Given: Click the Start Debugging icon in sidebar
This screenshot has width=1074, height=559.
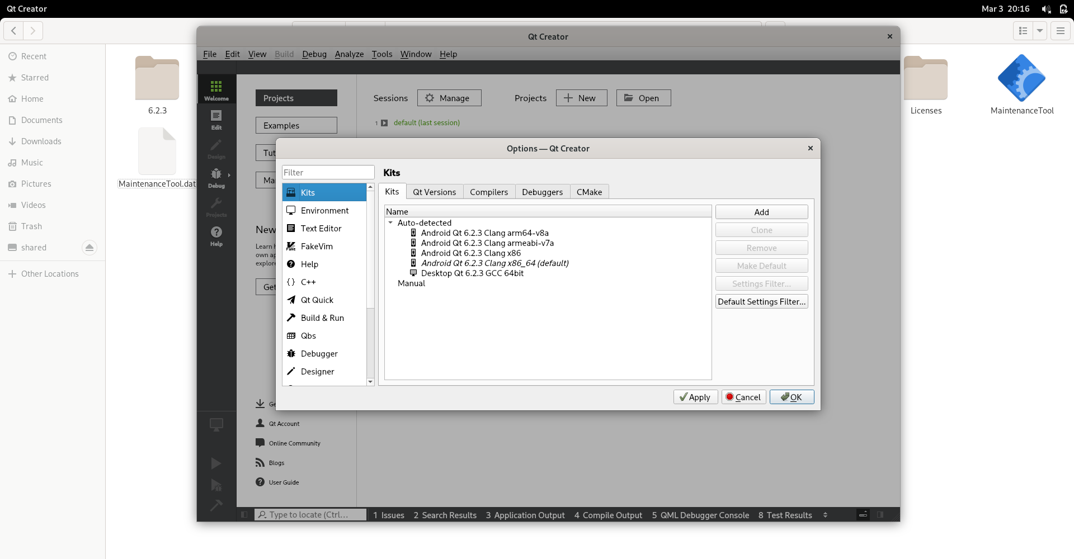Looking at the screenshot, I should 216,485.
